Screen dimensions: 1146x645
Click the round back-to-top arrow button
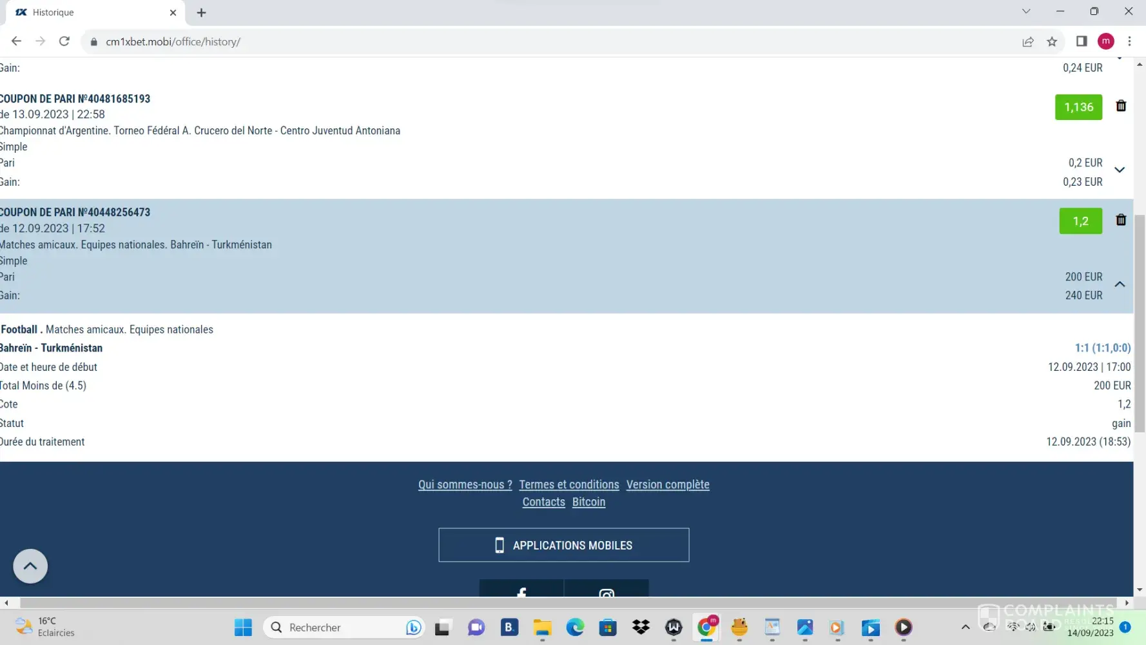click(x=30, y=566)
